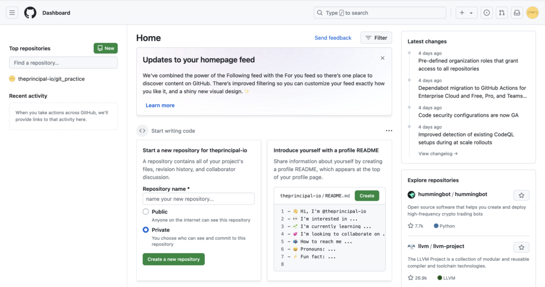Click README line 4 looking to collaborate
Image resolution: width=545 pixels, height=287 pixels.
pyautogui.click(x=338, y=234)
